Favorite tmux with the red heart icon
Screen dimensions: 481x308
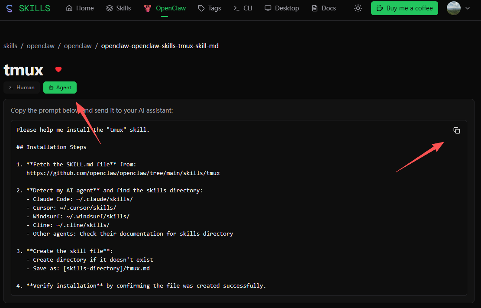(58, 69)
